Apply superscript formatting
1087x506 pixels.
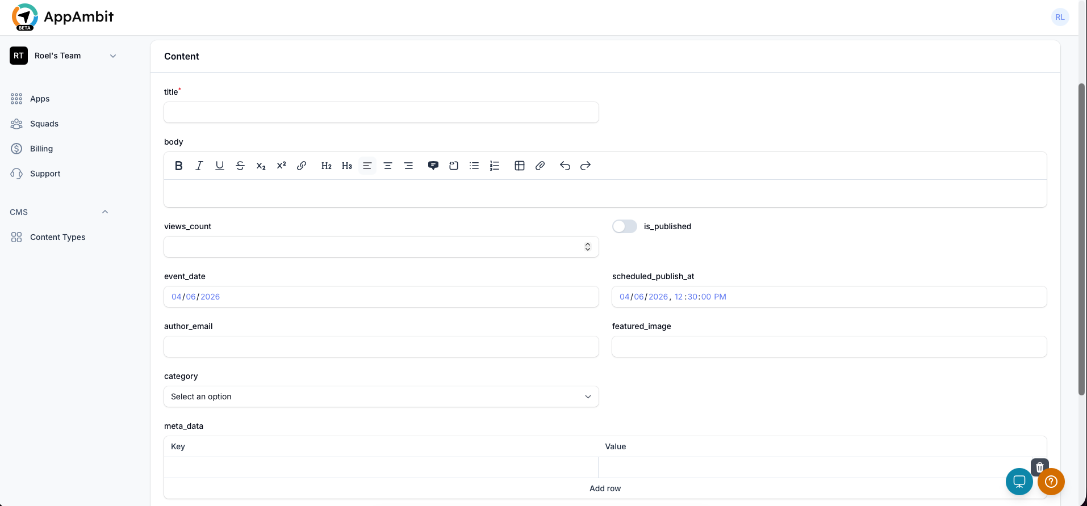[x=281, y=166]
